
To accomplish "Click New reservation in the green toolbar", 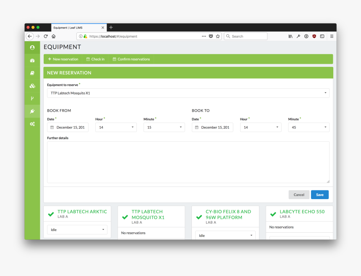I will point(63,59).
